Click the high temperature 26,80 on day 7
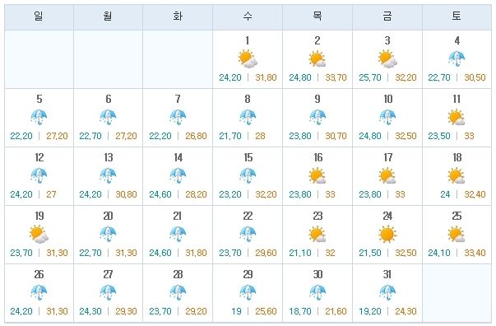 pos(196,136)
